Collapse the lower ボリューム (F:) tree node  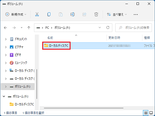(x=4, y=97)
